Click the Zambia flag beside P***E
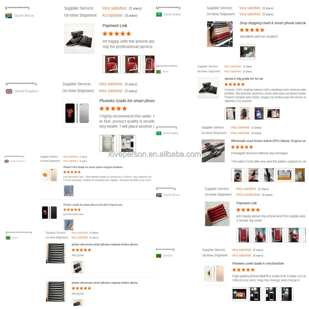This screenshot has height=309, width=309. [159, 256]
